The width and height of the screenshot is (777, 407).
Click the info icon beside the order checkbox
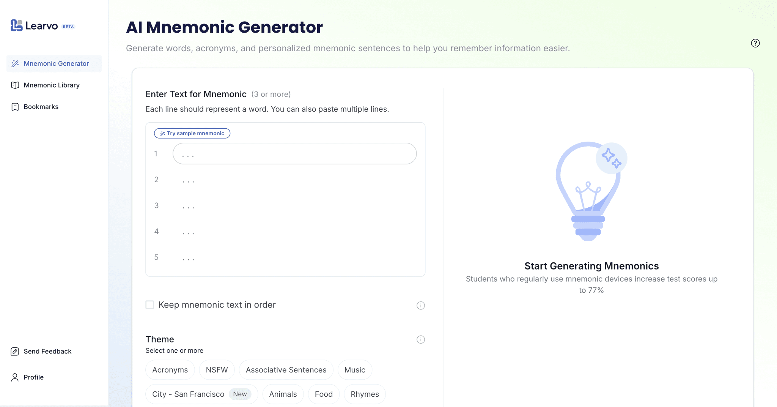coord(420,305)
